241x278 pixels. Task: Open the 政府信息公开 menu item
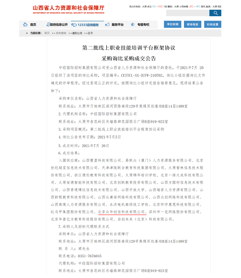tap(59, 24)
